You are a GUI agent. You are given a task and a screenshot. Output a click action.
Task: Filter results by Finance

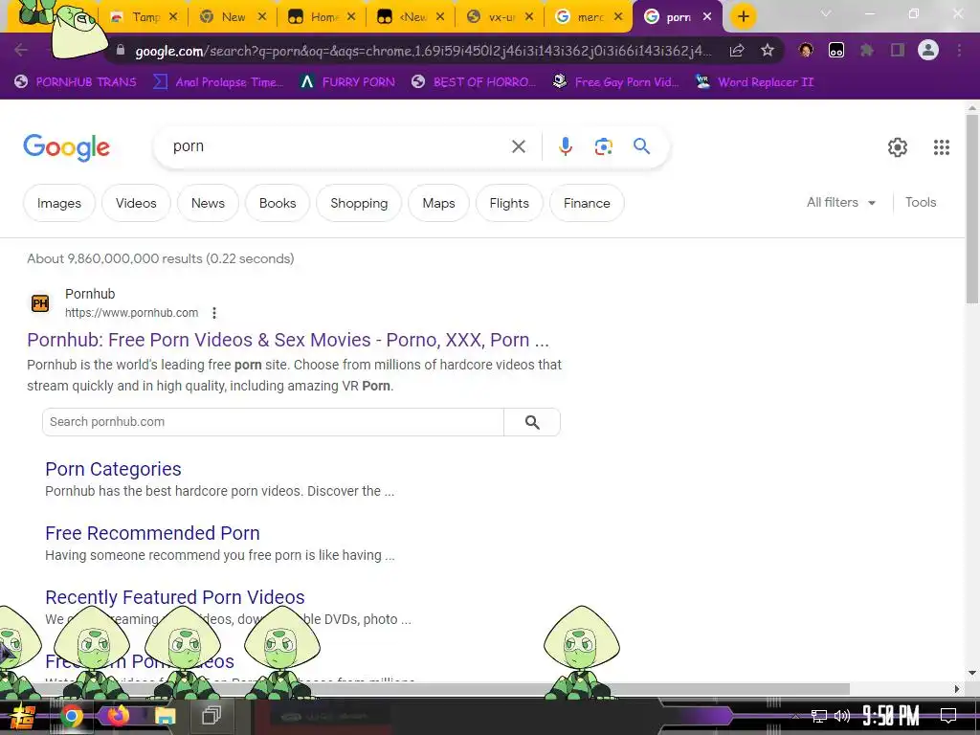[x=587, y=203]
